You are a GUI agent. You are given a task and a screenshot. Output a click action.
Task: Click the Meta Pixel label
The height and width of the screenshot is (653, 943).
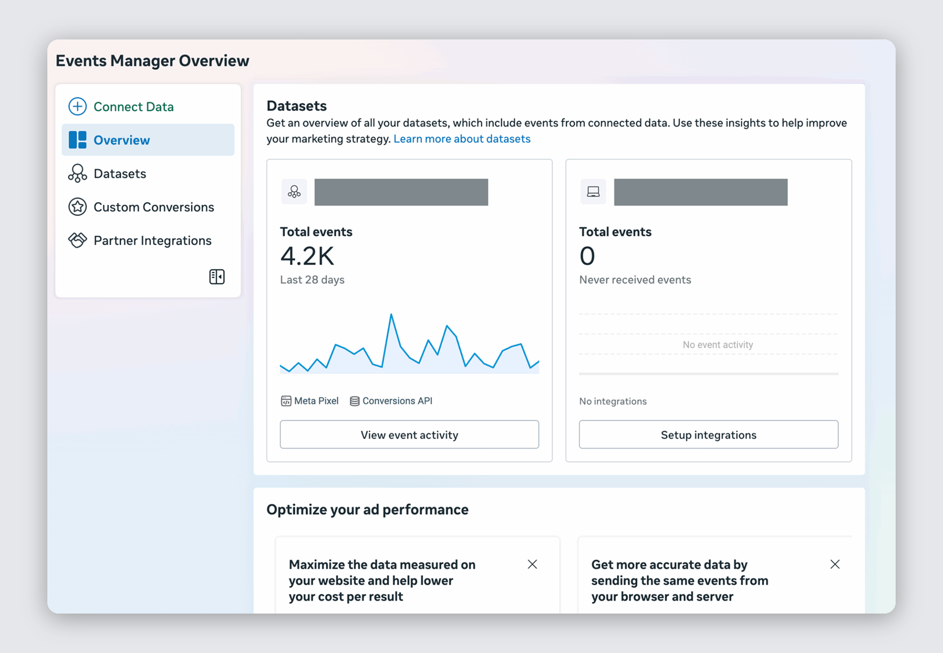pyautogui.click(x=316, y=401)
